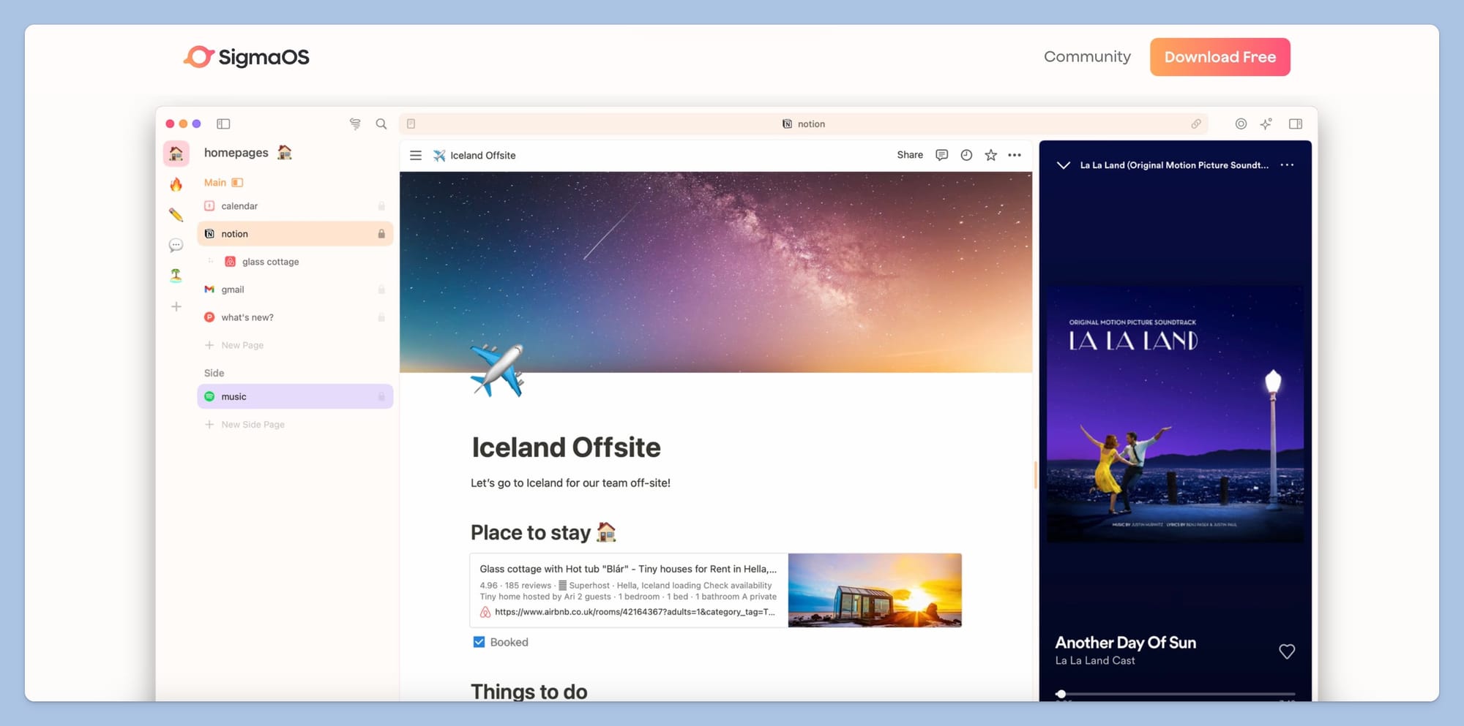Toggle lock on gmail page

tap(381, 290)
